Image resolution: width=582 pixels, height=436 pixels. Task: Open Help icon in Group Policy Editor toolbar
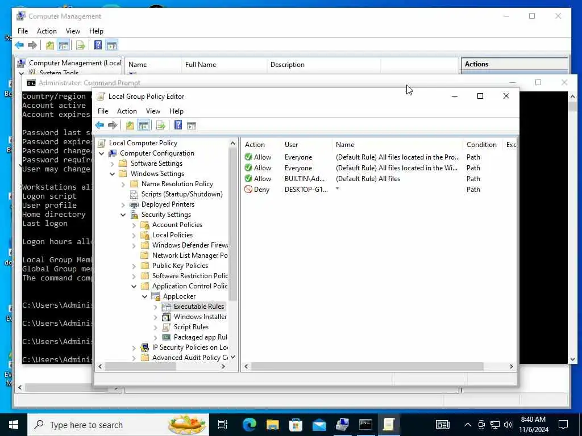[x=178, y=125]
